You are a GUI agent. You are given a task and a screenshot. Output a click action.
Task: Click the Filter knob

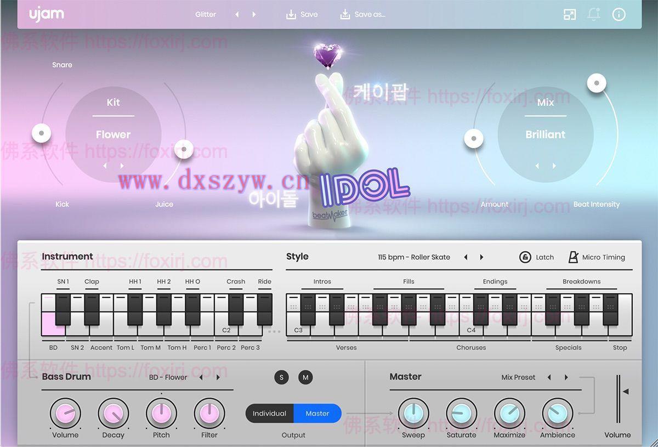(x=209, y=414)
